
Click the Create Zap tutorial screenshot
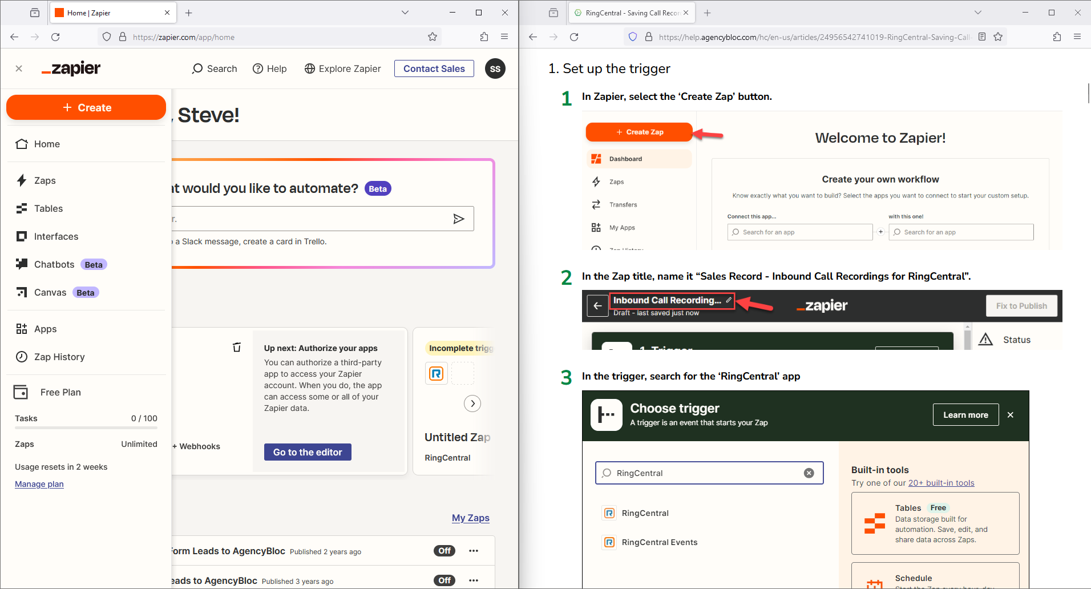point(822,181)
